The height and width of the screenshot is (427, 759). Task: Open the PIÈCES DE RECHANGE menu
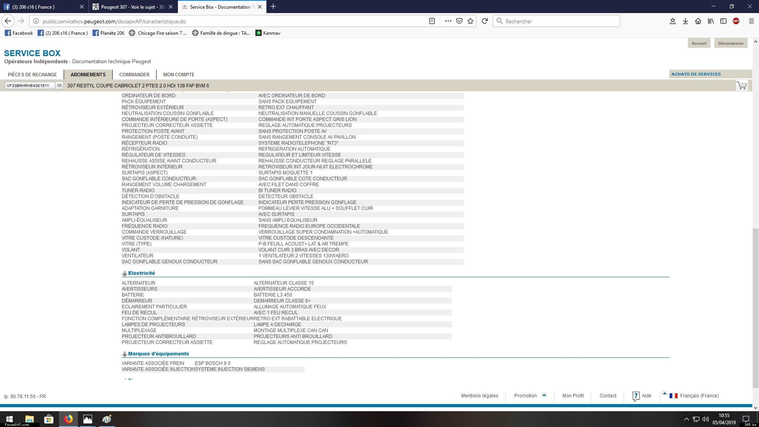[32, 75]
